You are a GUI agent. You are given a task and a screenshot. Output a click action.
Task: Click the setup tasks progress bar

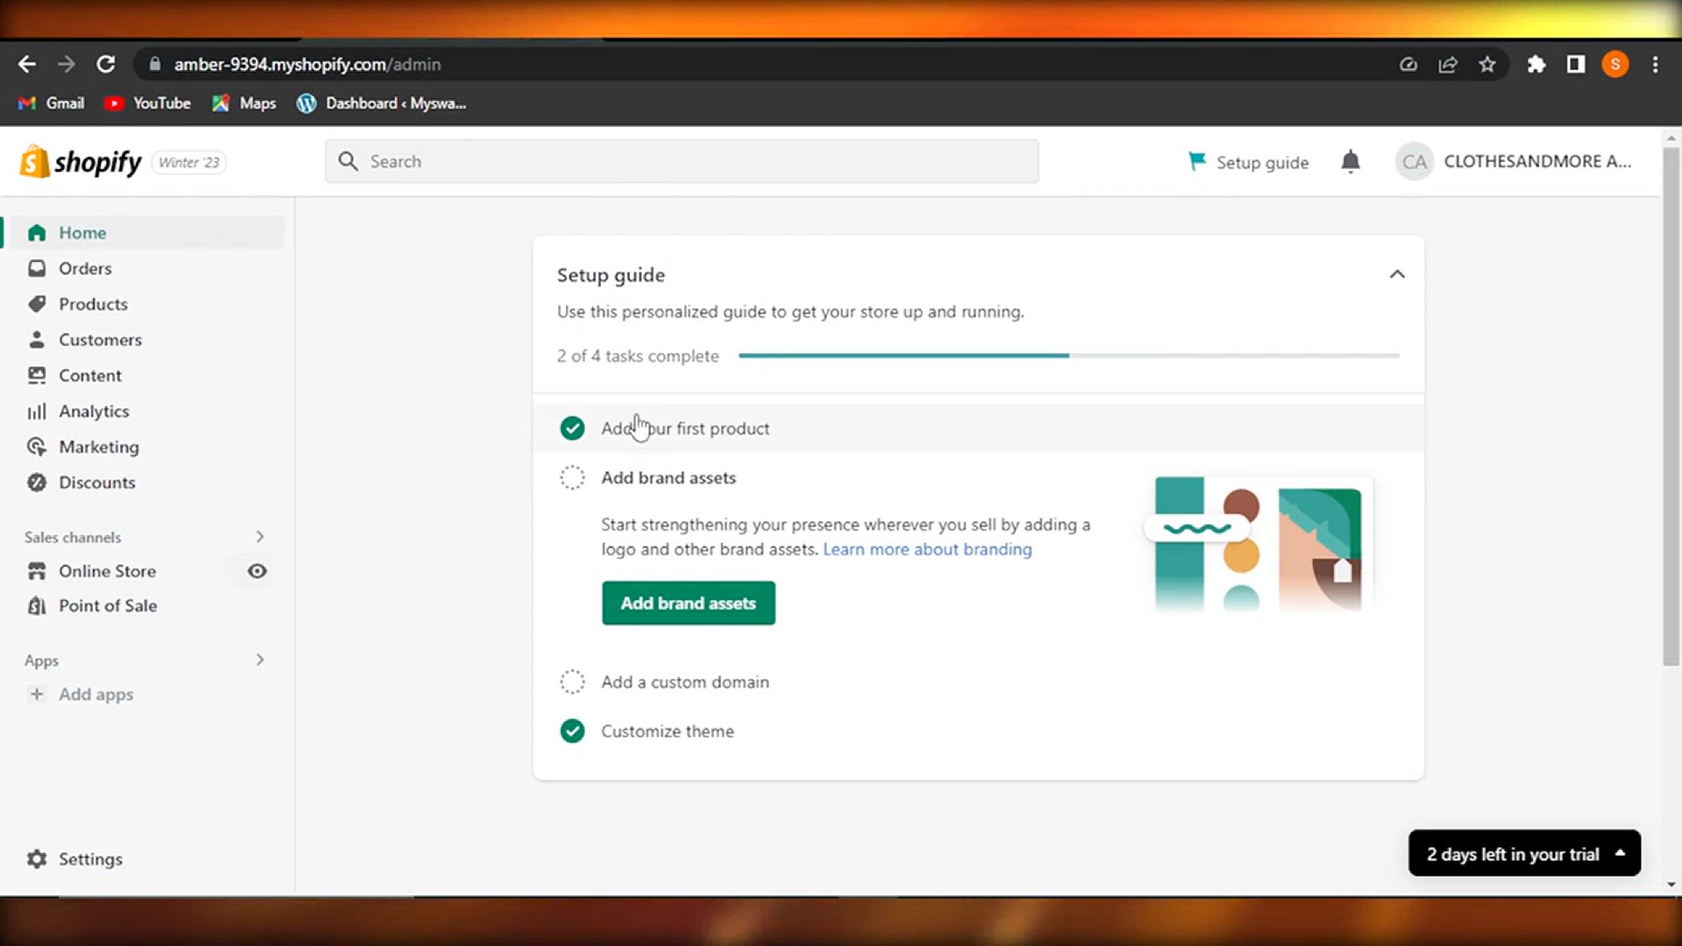[x=1069, y=356]
